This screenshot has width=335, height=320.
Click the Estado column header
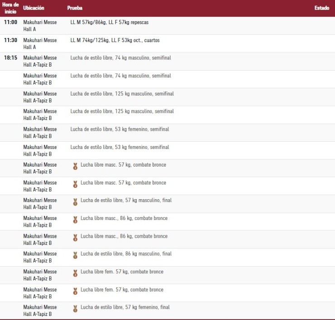[321, 8]
